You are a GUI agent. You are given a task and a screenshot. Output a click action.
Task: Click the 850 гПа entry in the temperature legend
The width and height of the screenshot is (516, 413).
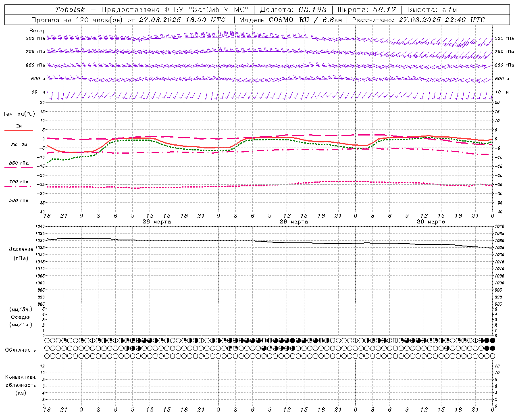[x=19, y=163]
